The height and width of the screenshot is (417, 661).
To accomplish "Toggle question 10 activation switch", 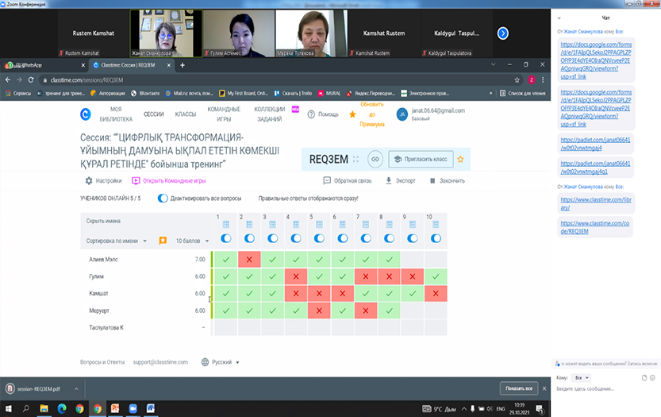I will [x=435, y=238].
